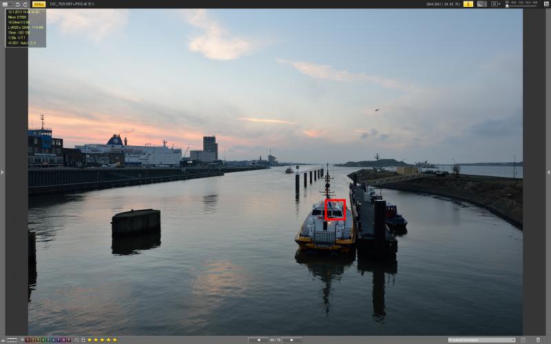The image size is (551, 344).
Task: Assign the red color label 1
Action: (28, 340)
